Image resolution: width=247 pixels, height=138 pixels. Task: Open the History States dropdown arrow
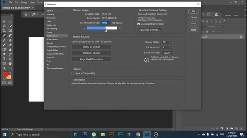(x=171, y=42)
